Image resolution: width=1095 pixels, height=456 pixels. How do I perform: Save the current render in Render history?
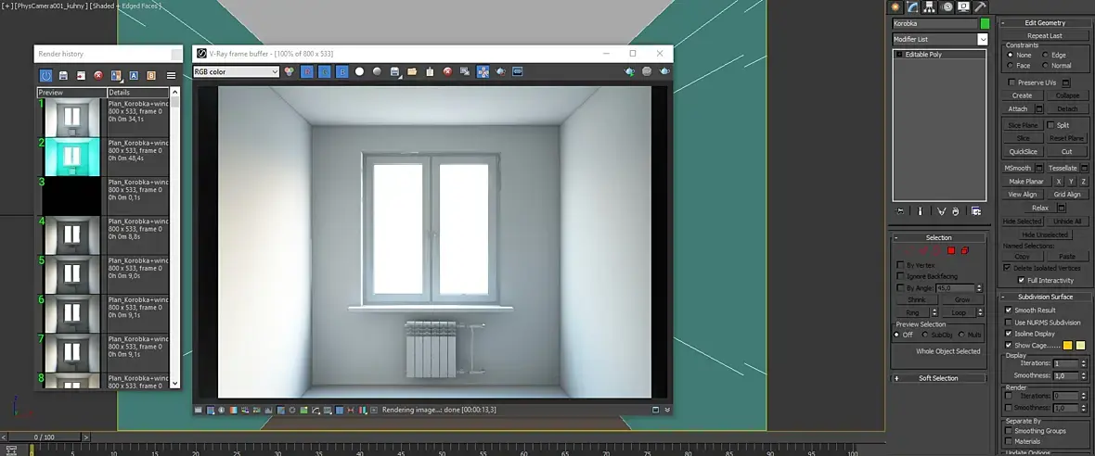click(x=63, y=75)
